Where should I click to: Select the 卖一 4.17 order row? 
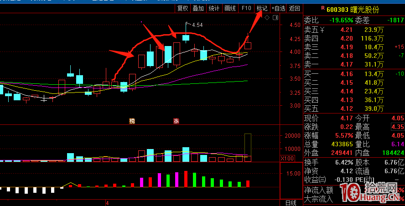354,64
